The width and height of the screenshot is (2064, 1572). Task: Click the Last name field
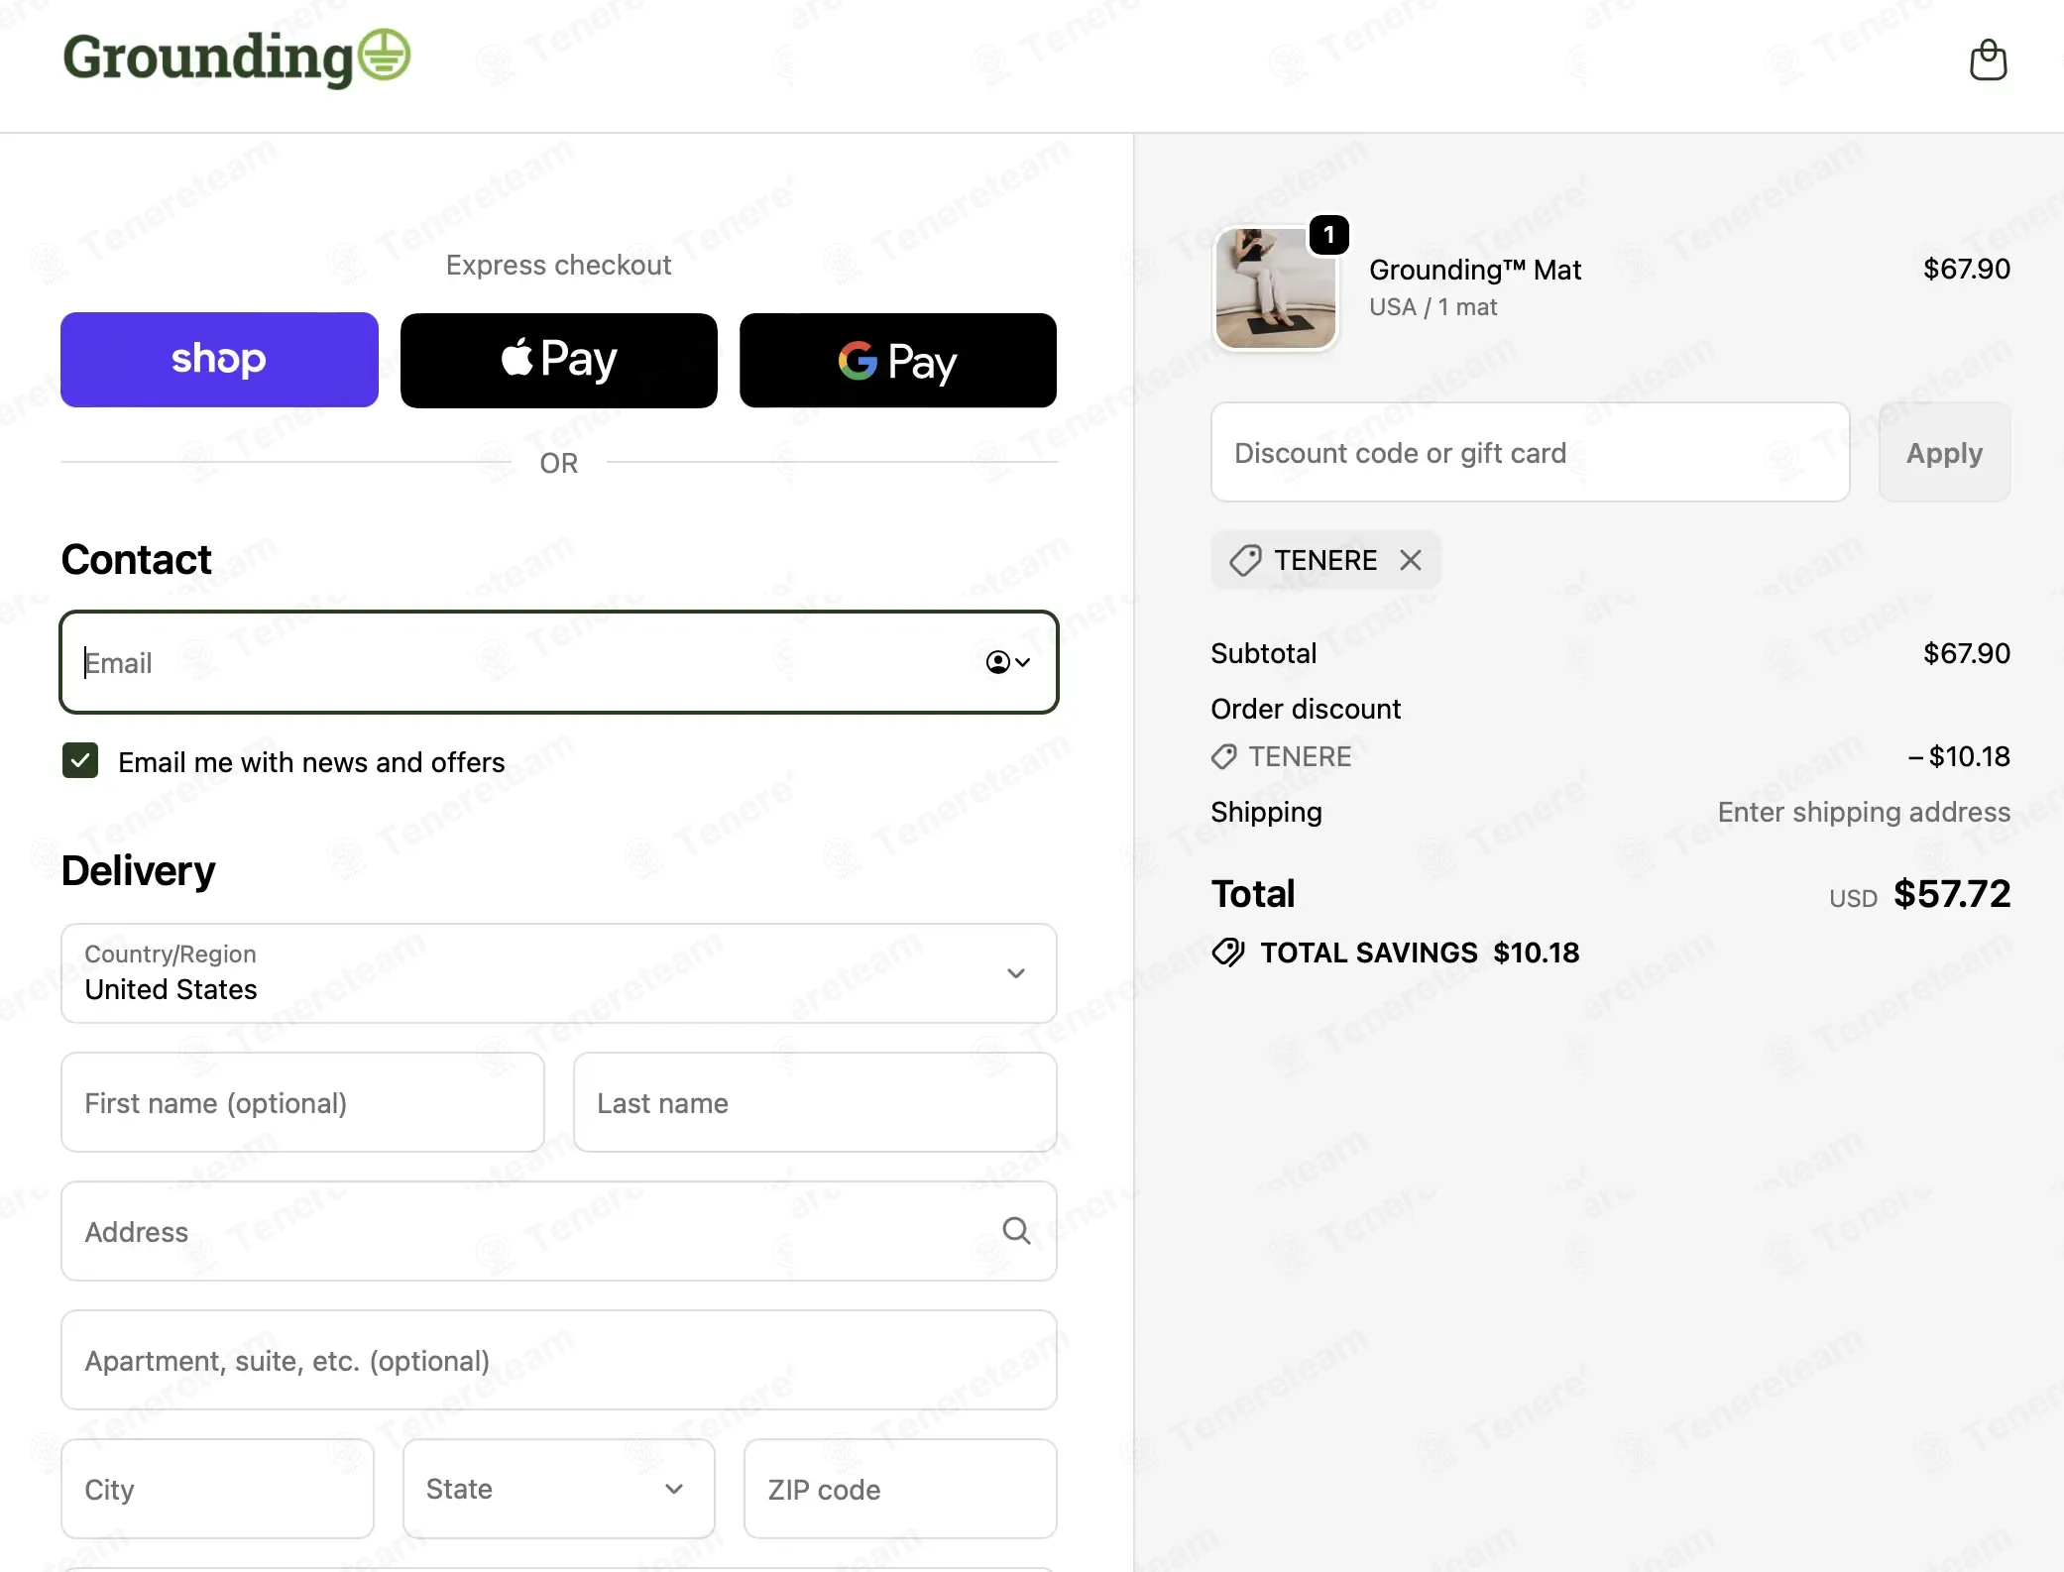[x=815, y=1102]
